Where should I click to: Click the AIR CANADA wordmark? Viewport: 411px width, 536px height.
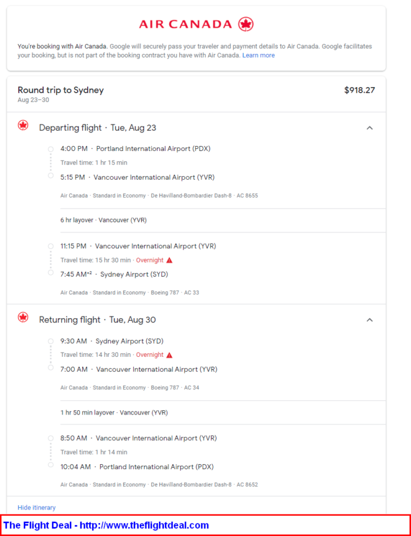185,25
